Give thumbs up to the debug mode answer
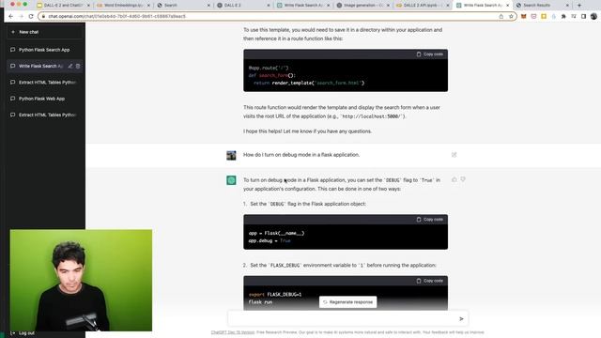 (455, 179)
